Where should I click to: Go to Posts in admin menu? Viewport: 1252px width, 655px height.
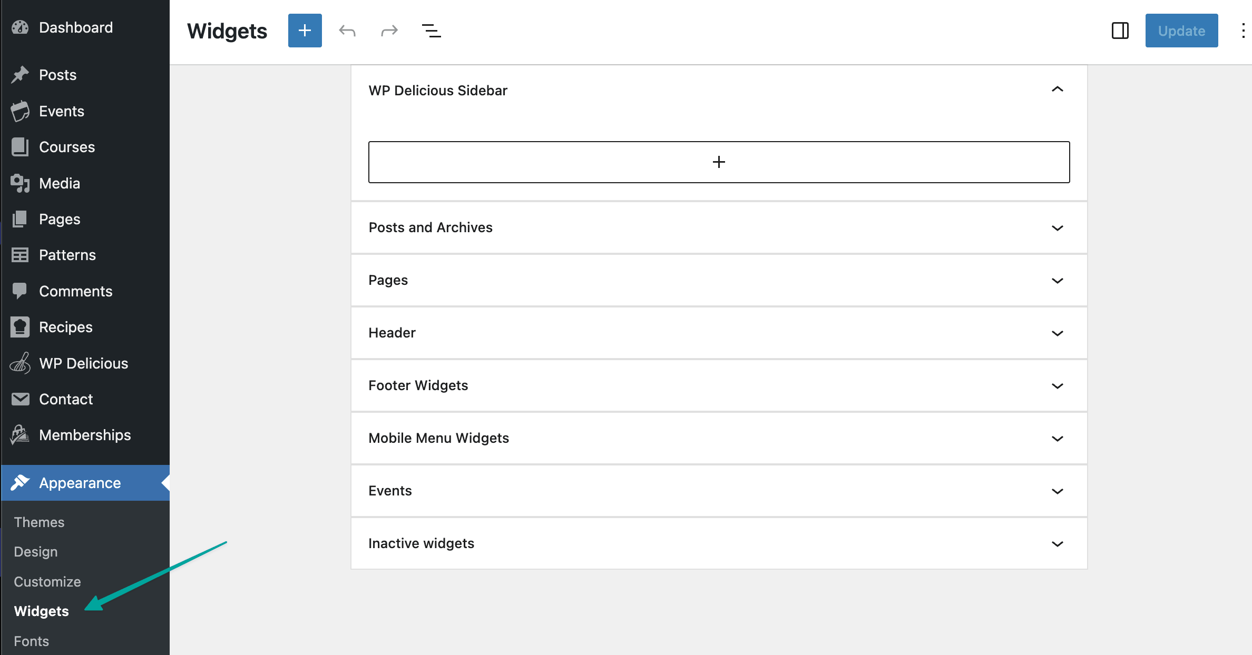[x=58, y=75]
